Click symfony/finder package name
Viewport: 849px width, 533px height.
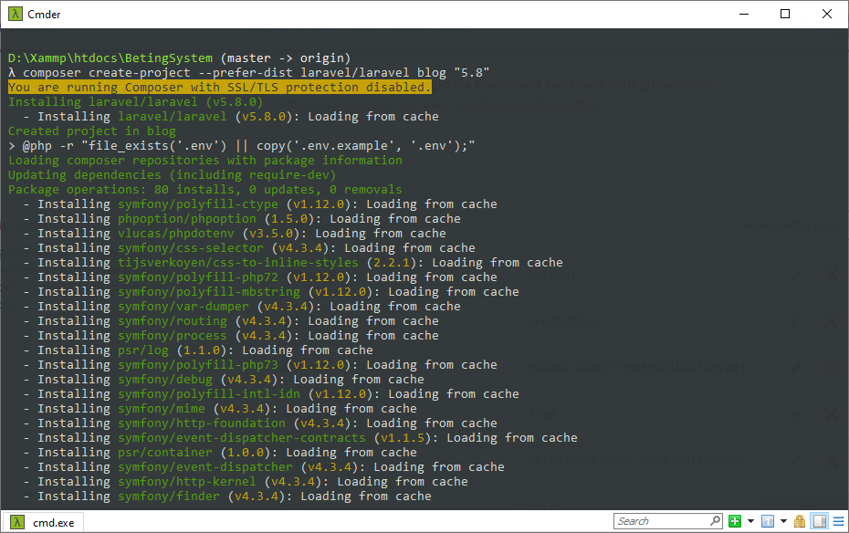pos(169,496)
